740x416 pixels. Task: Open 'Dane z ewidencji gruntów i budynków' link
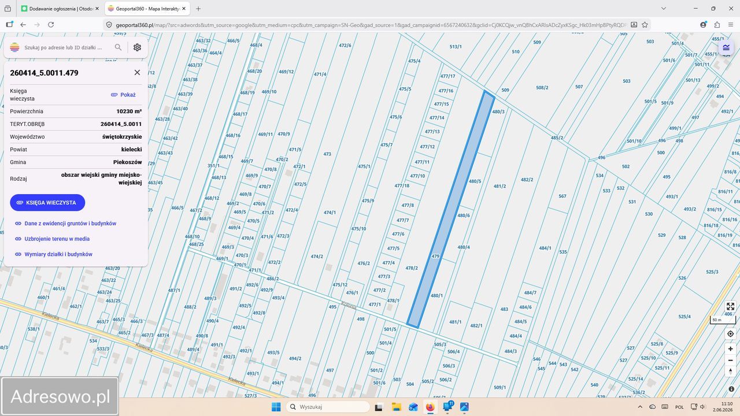[66, 223]
